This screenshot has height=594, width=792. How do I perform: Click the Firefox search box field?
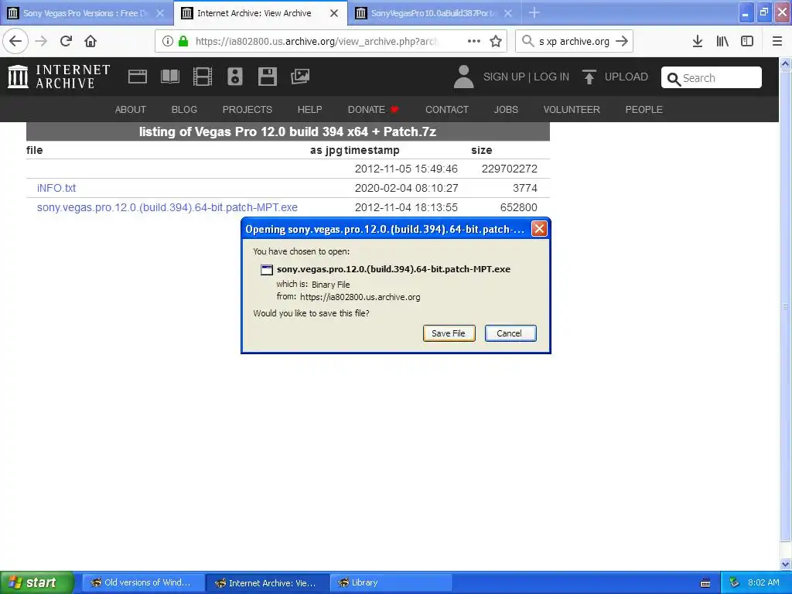coord(574,42)
